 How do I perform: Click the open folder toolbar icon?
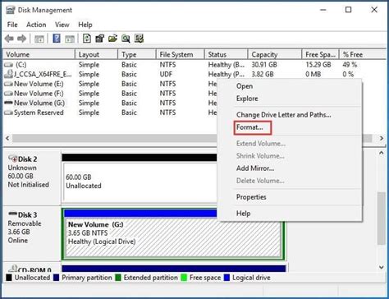(x=112, y=39)
